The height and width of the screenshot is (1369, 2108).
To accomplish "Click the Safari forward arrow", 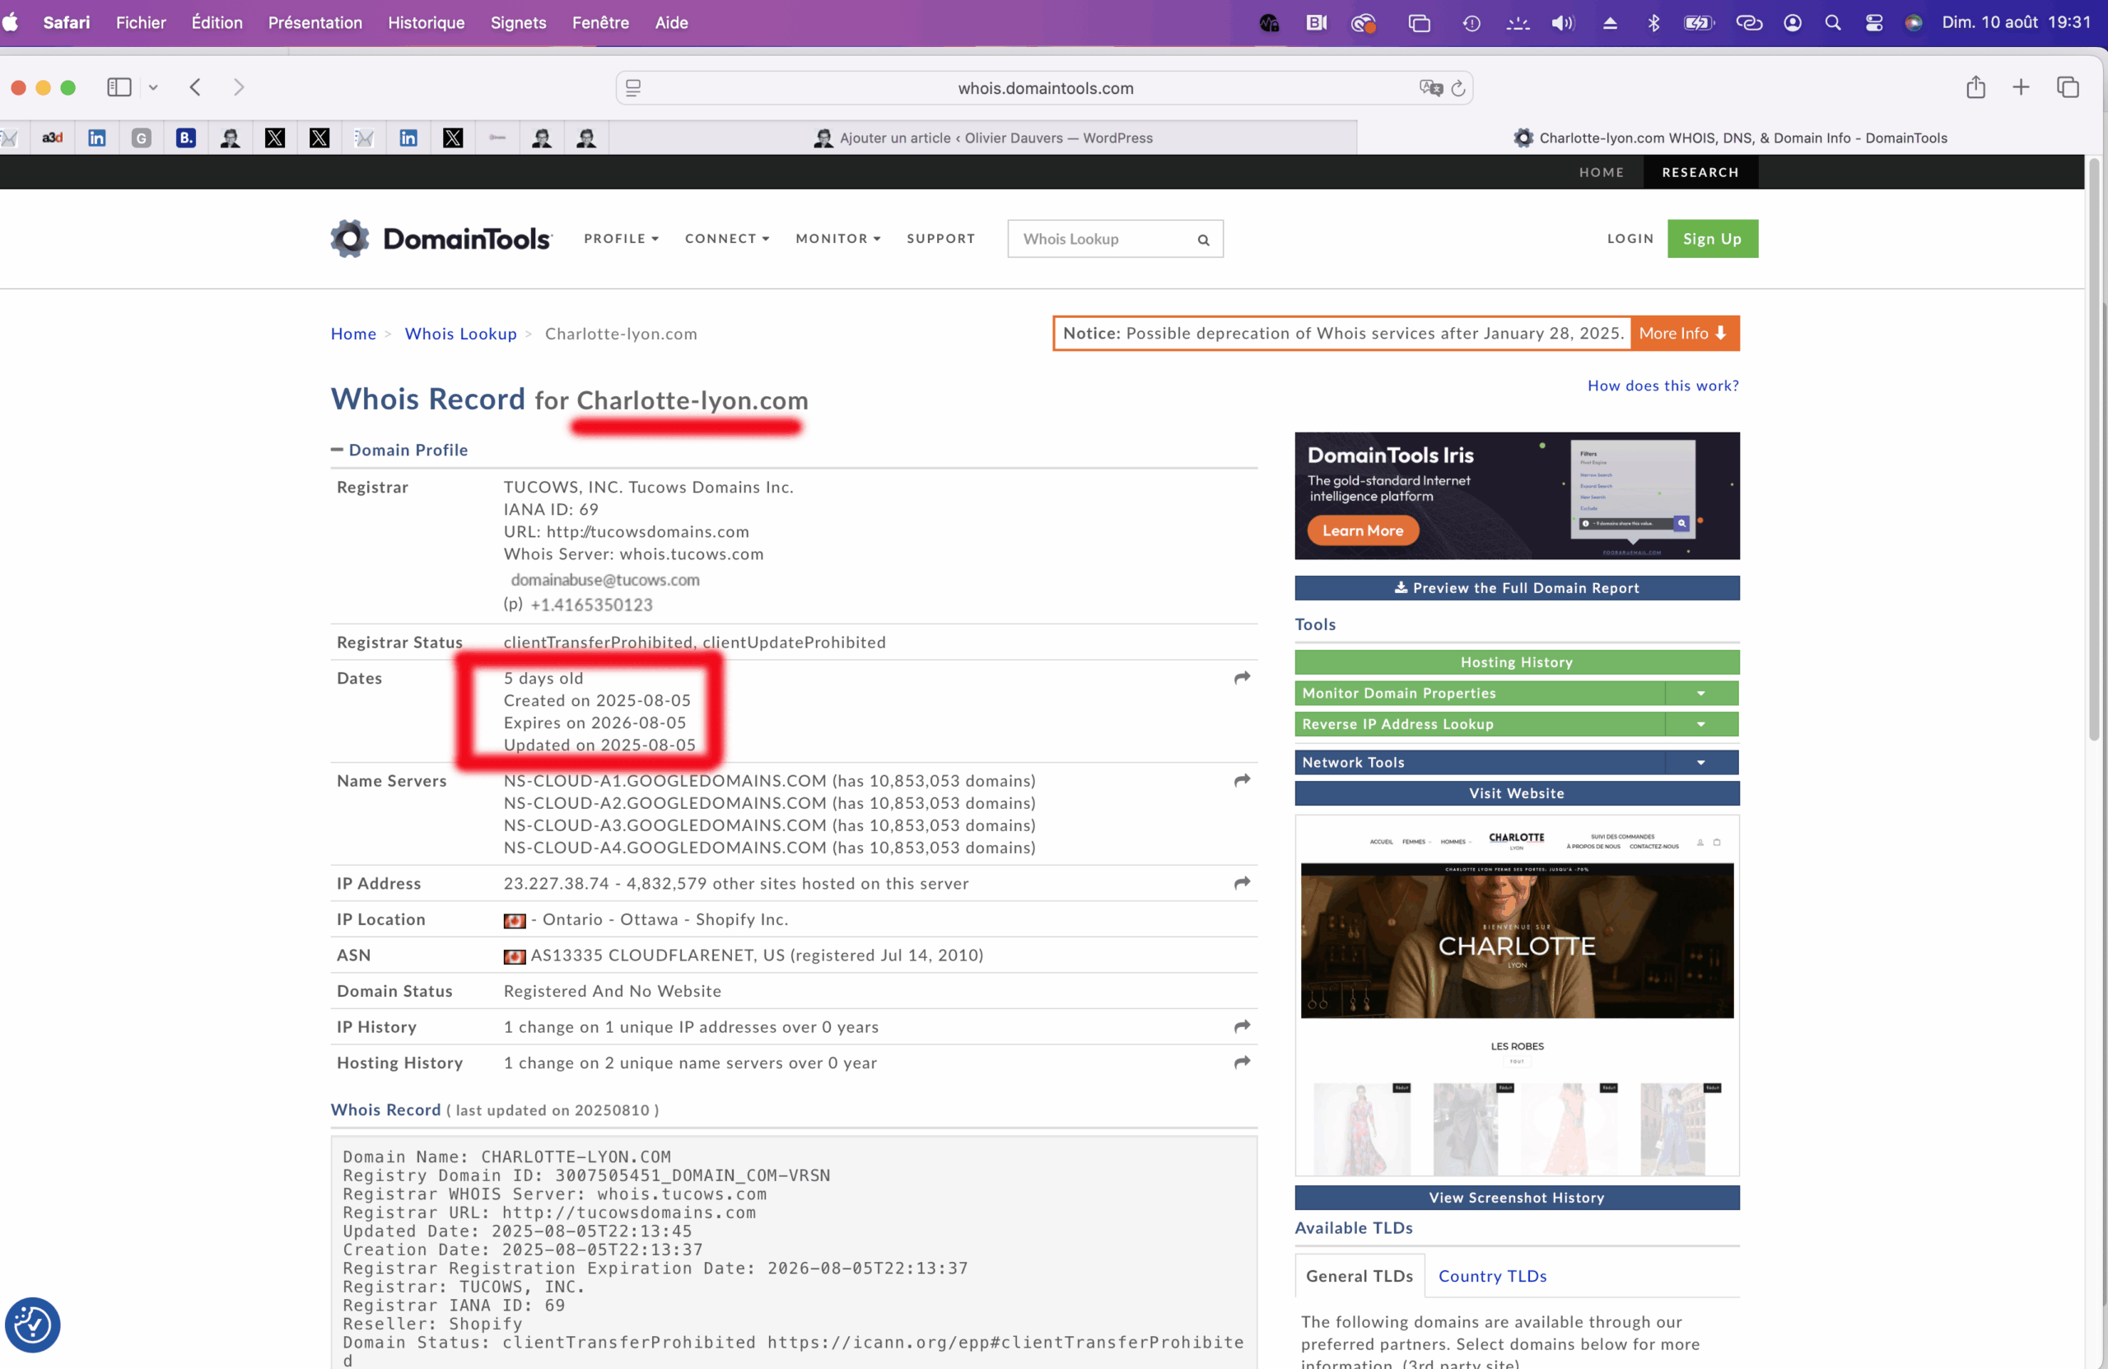I will click(238, 86).
